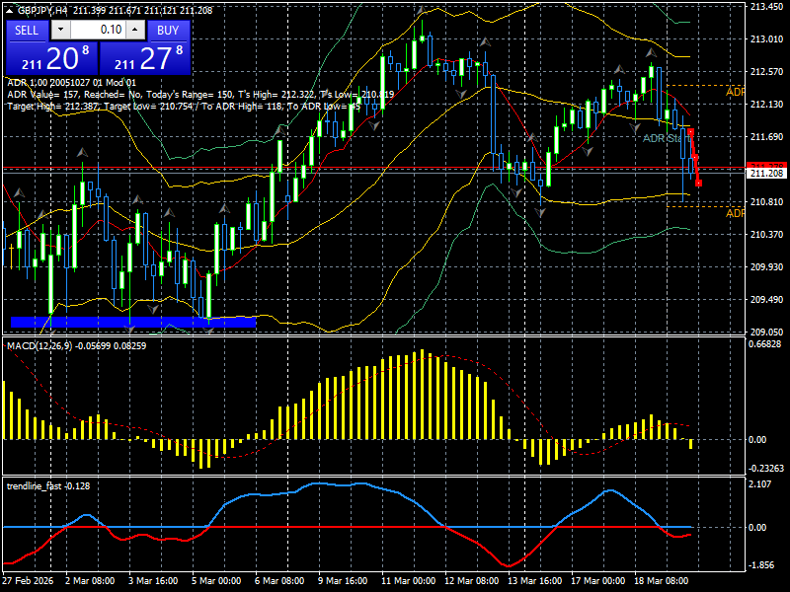This screenshot has height=592, width=790.
Task: Click the 209.490 price scale label
Action: [x=766, y=300]
